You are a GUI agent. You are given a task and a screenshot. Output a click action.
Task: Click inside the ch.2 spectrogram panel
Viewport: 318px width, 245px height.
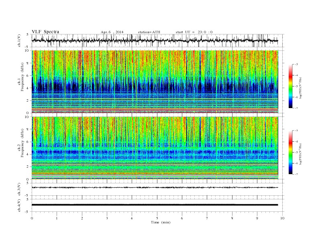pyautogui.click(x=155, y=148)
